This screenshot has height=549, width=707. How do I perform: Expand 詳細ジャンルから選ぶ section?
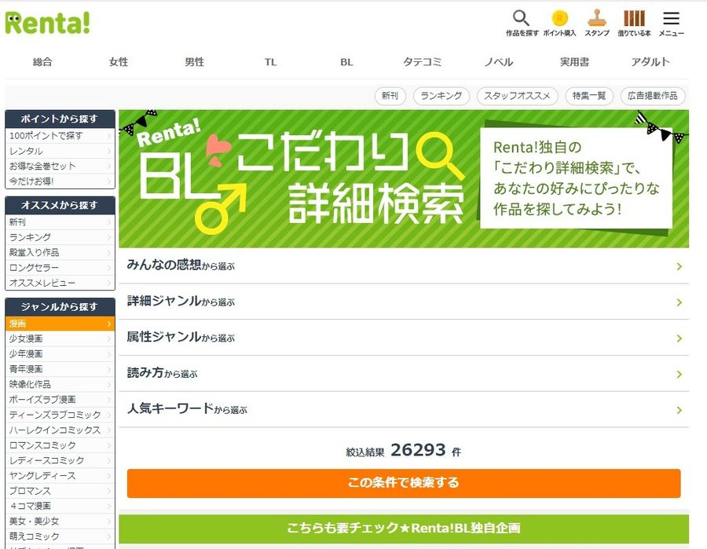404,302
